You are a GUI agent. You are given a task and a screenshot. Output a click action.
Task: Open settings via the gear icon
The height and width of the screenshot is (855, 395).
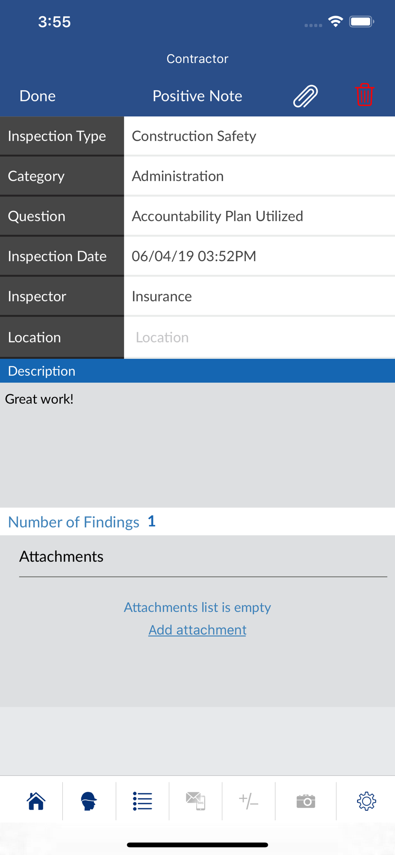coord(366,801)
